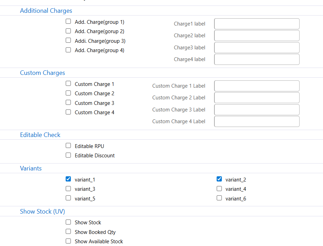
Task: Check the Add. Charge(gorup 2) option
Action: (68, 31)
